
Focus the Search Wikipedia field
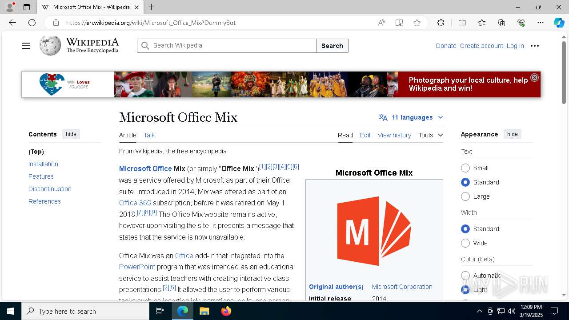pyautogui.click(x=227, y=46)
